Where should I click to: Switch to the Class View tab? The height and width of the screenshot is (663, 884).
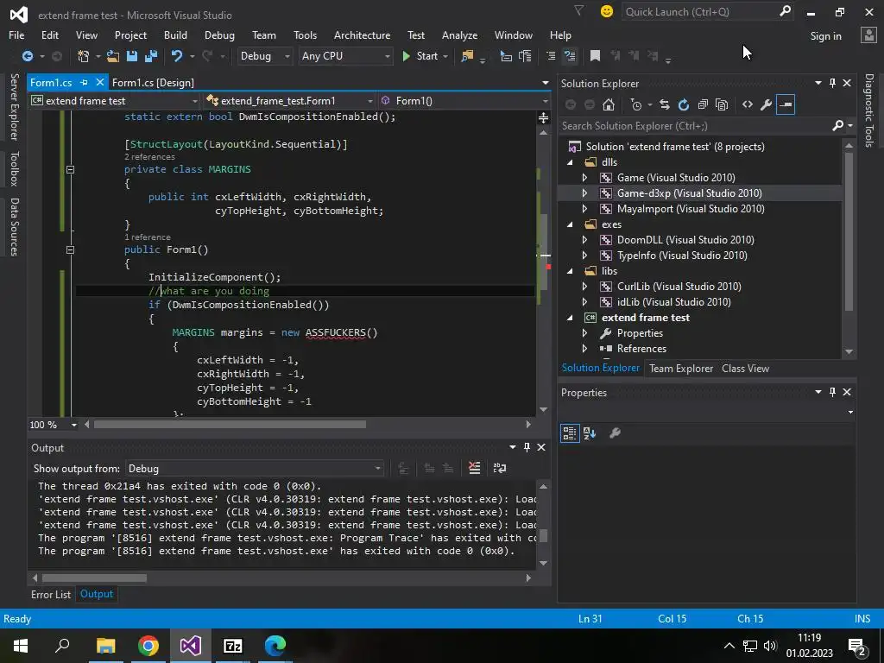pos(745,368)
